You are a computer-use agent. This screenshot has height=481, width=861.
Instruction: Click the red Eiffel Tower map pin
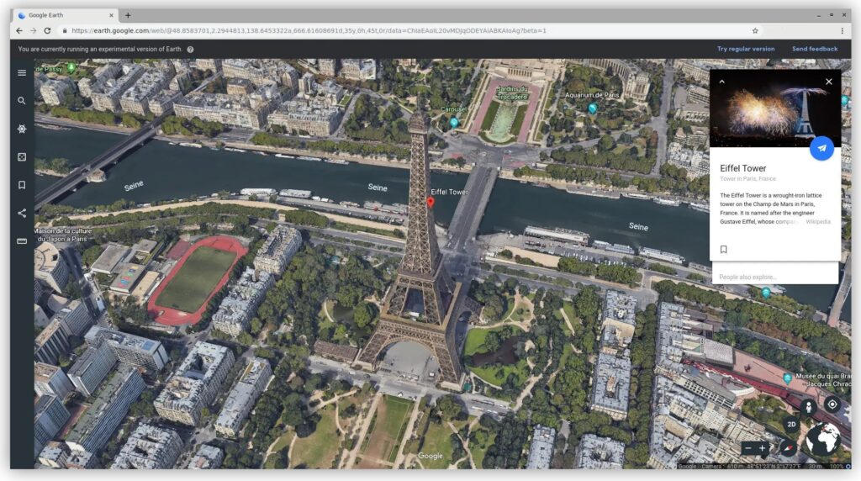pos(430,203)
